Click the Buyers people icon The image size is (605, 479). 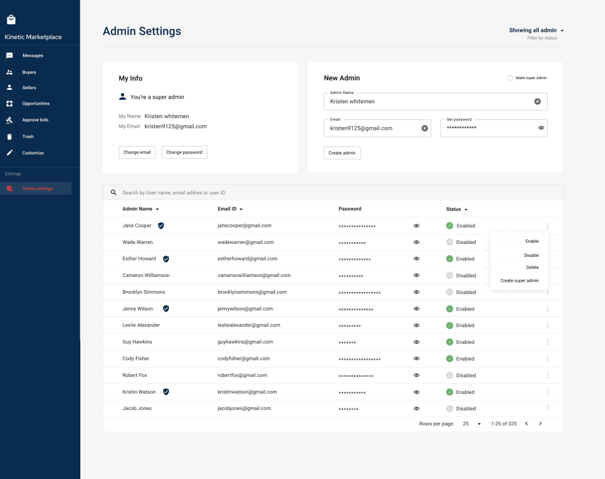[9, 72]
